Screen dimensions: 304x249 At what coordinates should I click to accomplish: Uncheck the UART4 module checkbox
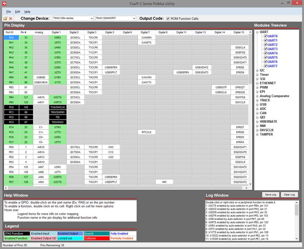265,53
